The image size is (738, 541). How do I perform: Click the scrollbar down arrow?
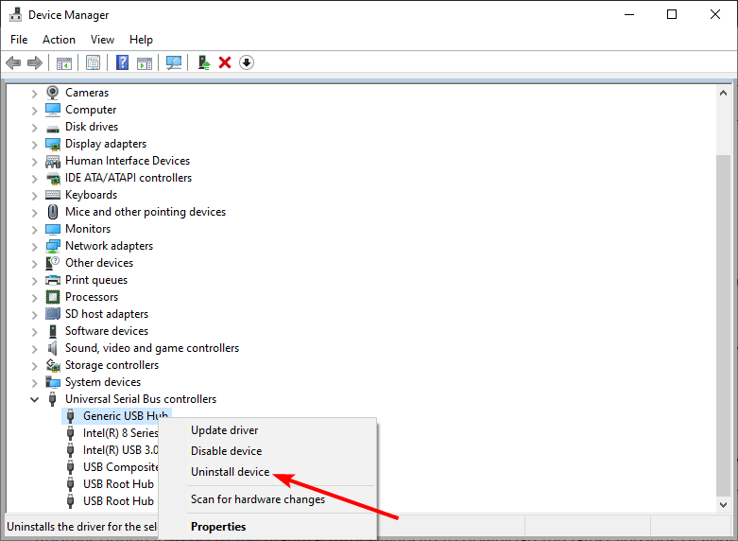click(724, 505)
